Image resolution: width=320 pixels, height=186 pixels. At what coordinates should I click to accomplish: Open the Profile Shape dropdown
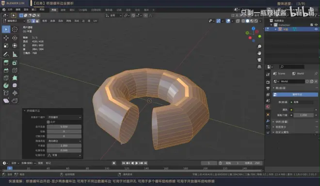click(x=64, y=155)
